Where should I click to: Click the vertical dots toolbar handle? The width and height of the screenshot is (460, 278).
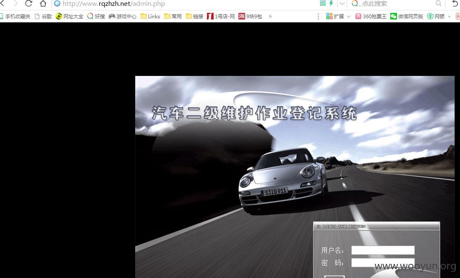[318, 17]
